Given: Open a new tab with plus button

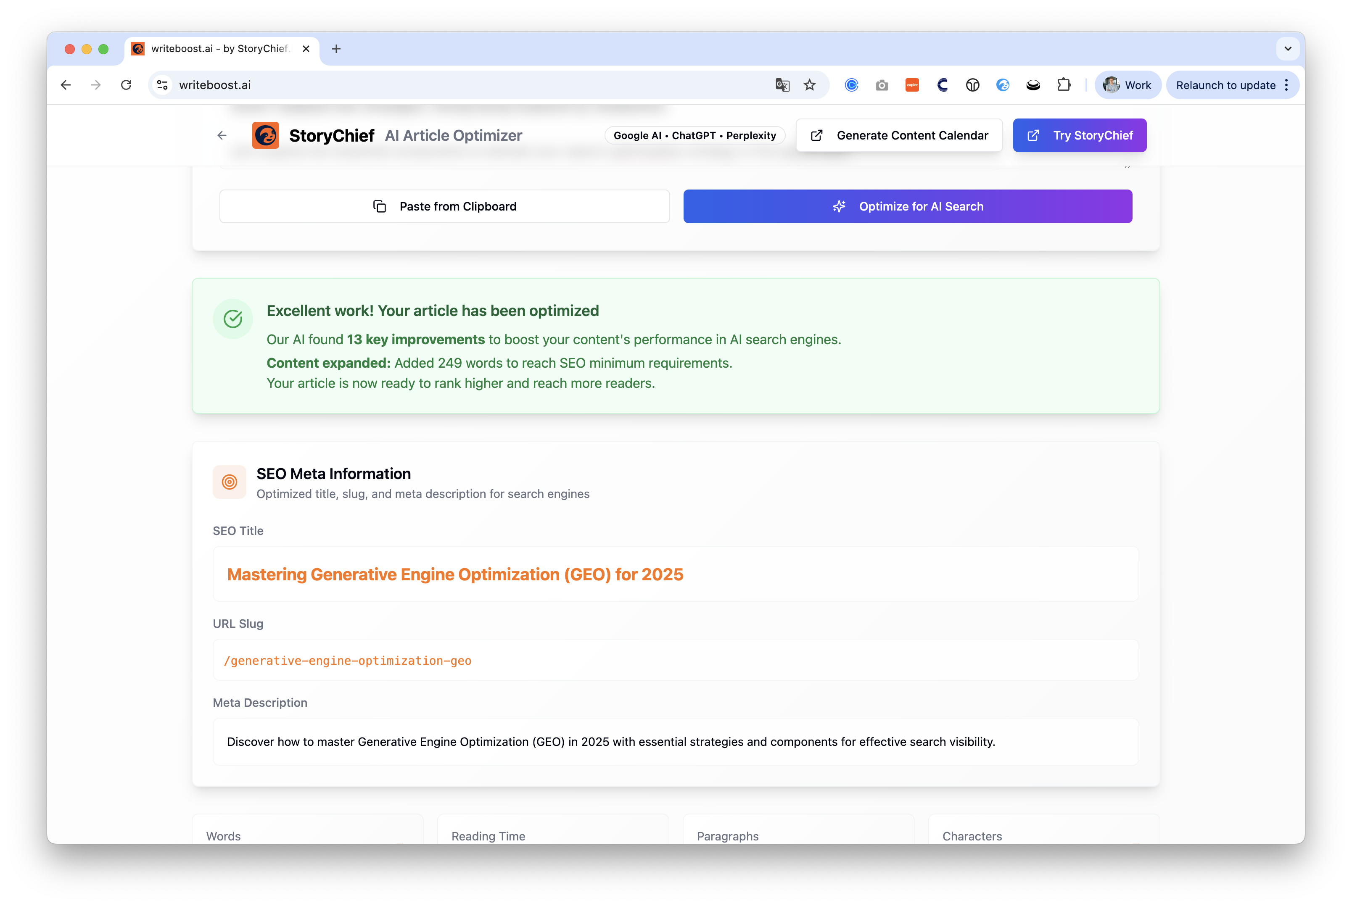Looking at the screenshot, I should coord(336,49).
